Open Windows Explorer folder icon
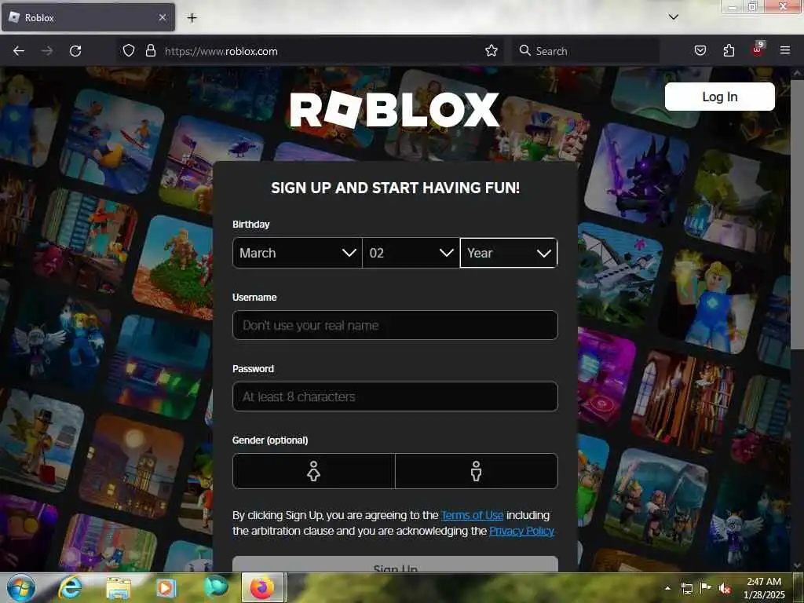The image size is (804, 603). [x=119, y=587]
